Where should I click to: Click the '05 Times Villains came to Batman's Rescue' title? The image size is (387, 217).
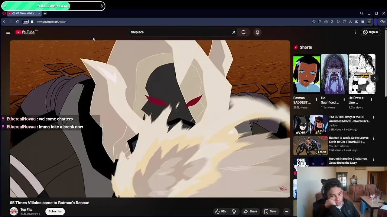pos(50,203)
